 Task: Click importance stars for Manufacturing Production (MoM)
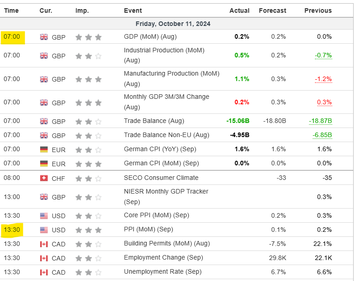(x=88, y=79)
